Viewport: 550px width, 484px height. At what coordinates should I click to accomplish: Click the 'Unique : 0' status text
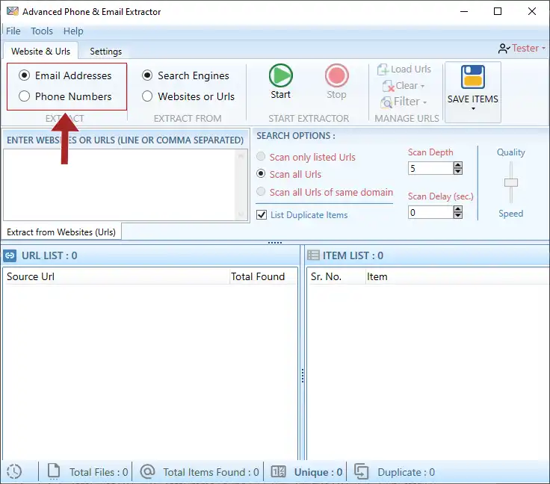[x=318, y=472]
